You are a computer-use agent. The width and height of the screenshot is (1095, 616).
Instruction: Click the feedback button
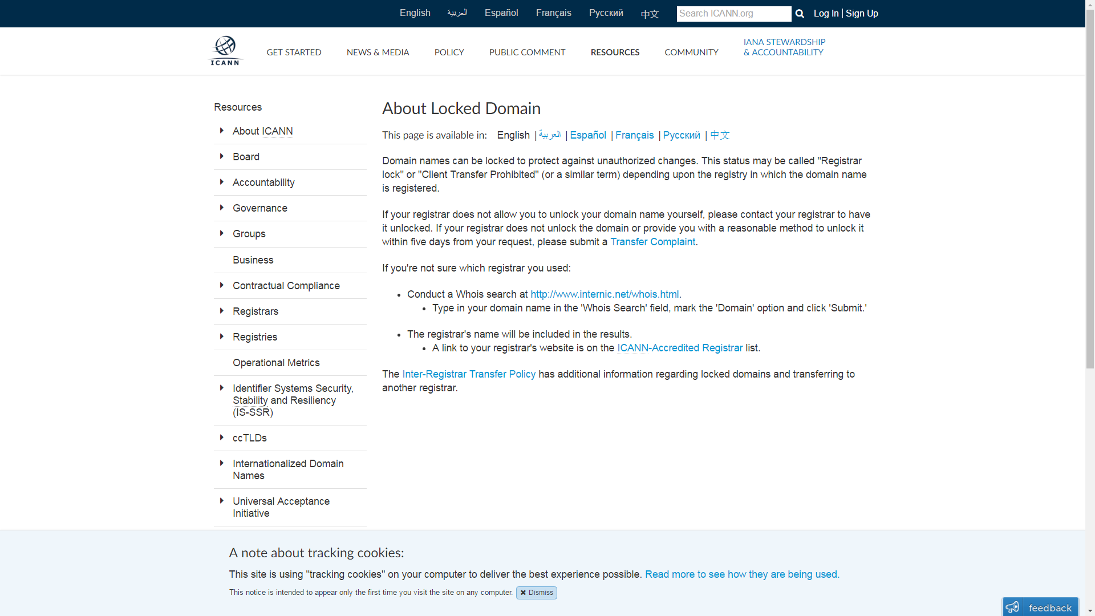click(x=1040, y=607)
